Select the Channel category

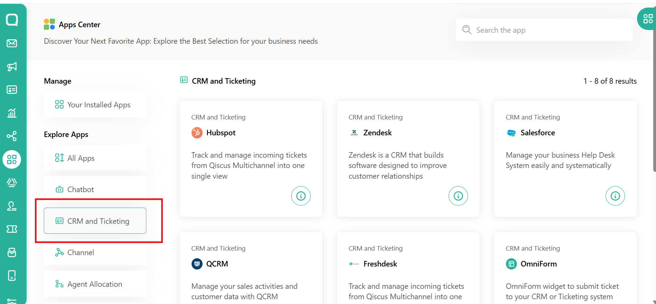(95, 252)
